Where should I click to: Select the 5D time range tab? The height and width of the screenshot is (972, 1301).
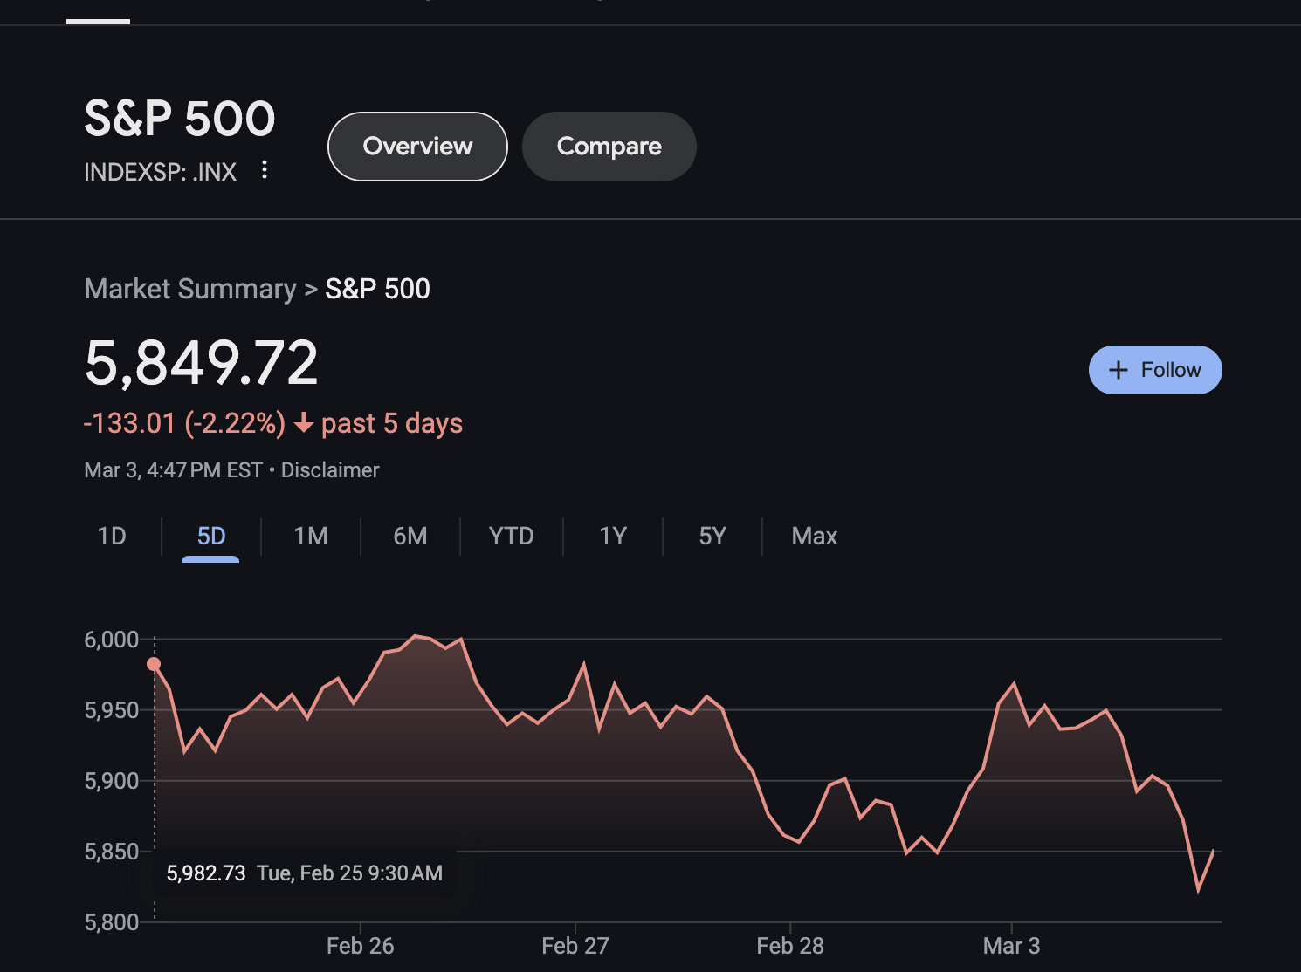(210, 536)
